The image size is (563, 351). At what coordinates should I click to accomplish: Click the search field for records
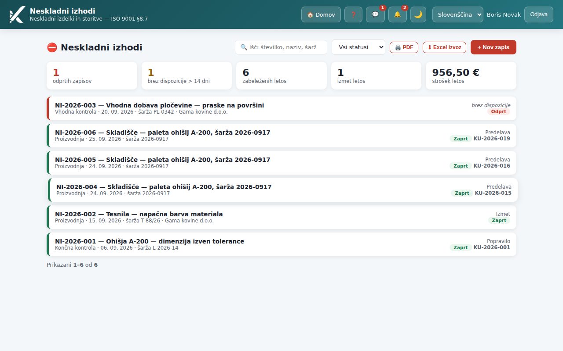point(281,47)
